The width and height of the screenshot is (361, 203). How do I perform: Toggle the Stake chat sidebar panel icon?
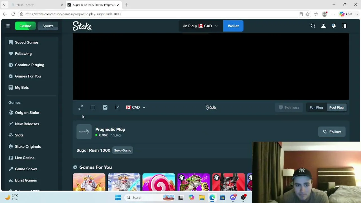[x=344, y=26]
